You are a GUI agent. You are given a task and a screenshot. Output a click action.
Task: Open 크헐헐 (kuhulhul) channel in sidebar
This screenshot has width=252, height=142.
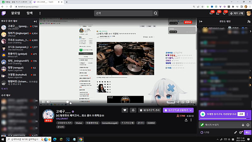click(x=20, y=76)
